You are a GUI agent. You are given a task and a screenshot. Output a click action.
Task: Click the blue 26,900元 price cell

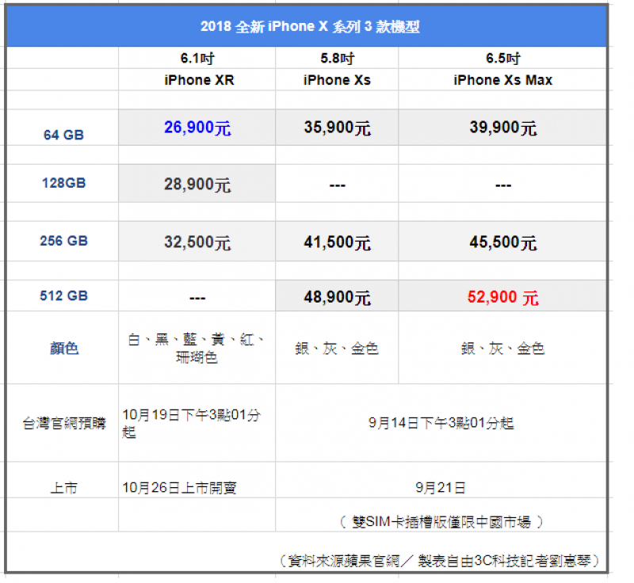pyautogui.click(x=197, y=128)
